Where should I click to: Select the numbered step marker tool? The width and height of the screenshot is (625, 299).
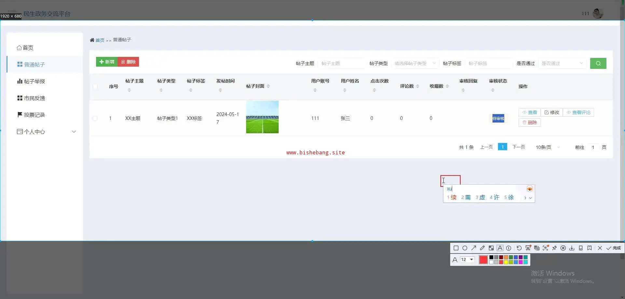coord(509,248)
